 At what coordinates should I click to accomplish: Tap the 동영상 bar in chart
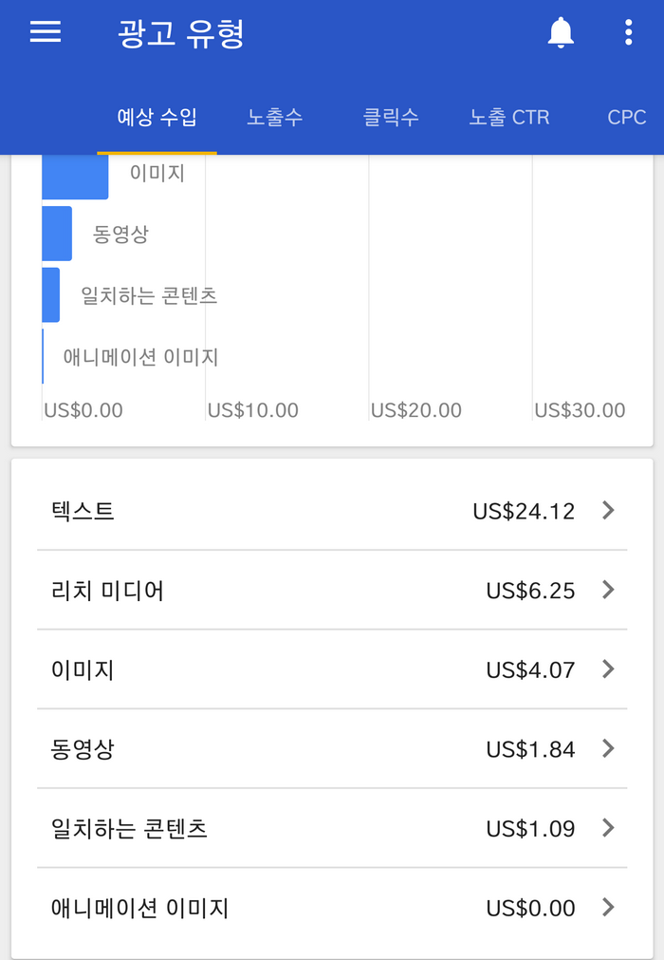[57, 234]
